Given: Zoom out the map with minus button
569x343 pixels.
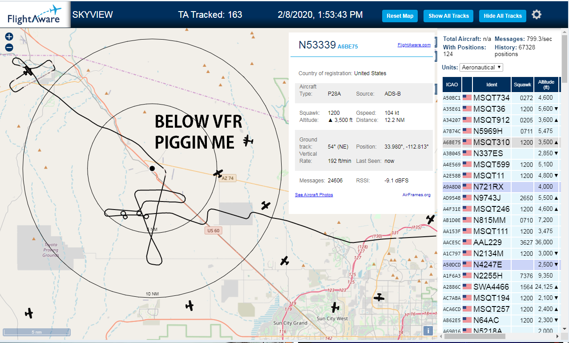Looking at the screenshot, I should [9, 47].
